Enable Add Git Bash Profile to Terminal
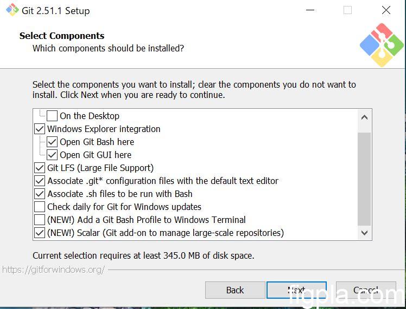406x309 pixels. (x=40, y=220)
